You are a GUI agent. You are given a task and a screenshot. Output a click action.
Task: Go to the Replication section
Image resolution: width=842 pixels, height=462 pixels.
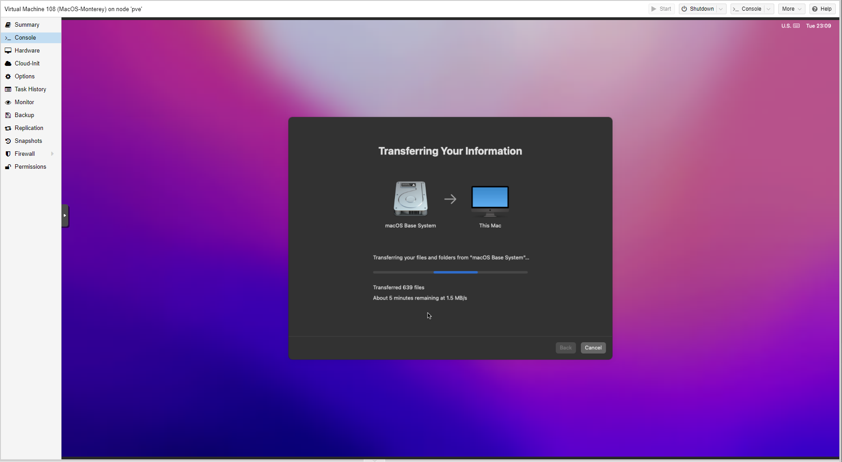[29, 128]
